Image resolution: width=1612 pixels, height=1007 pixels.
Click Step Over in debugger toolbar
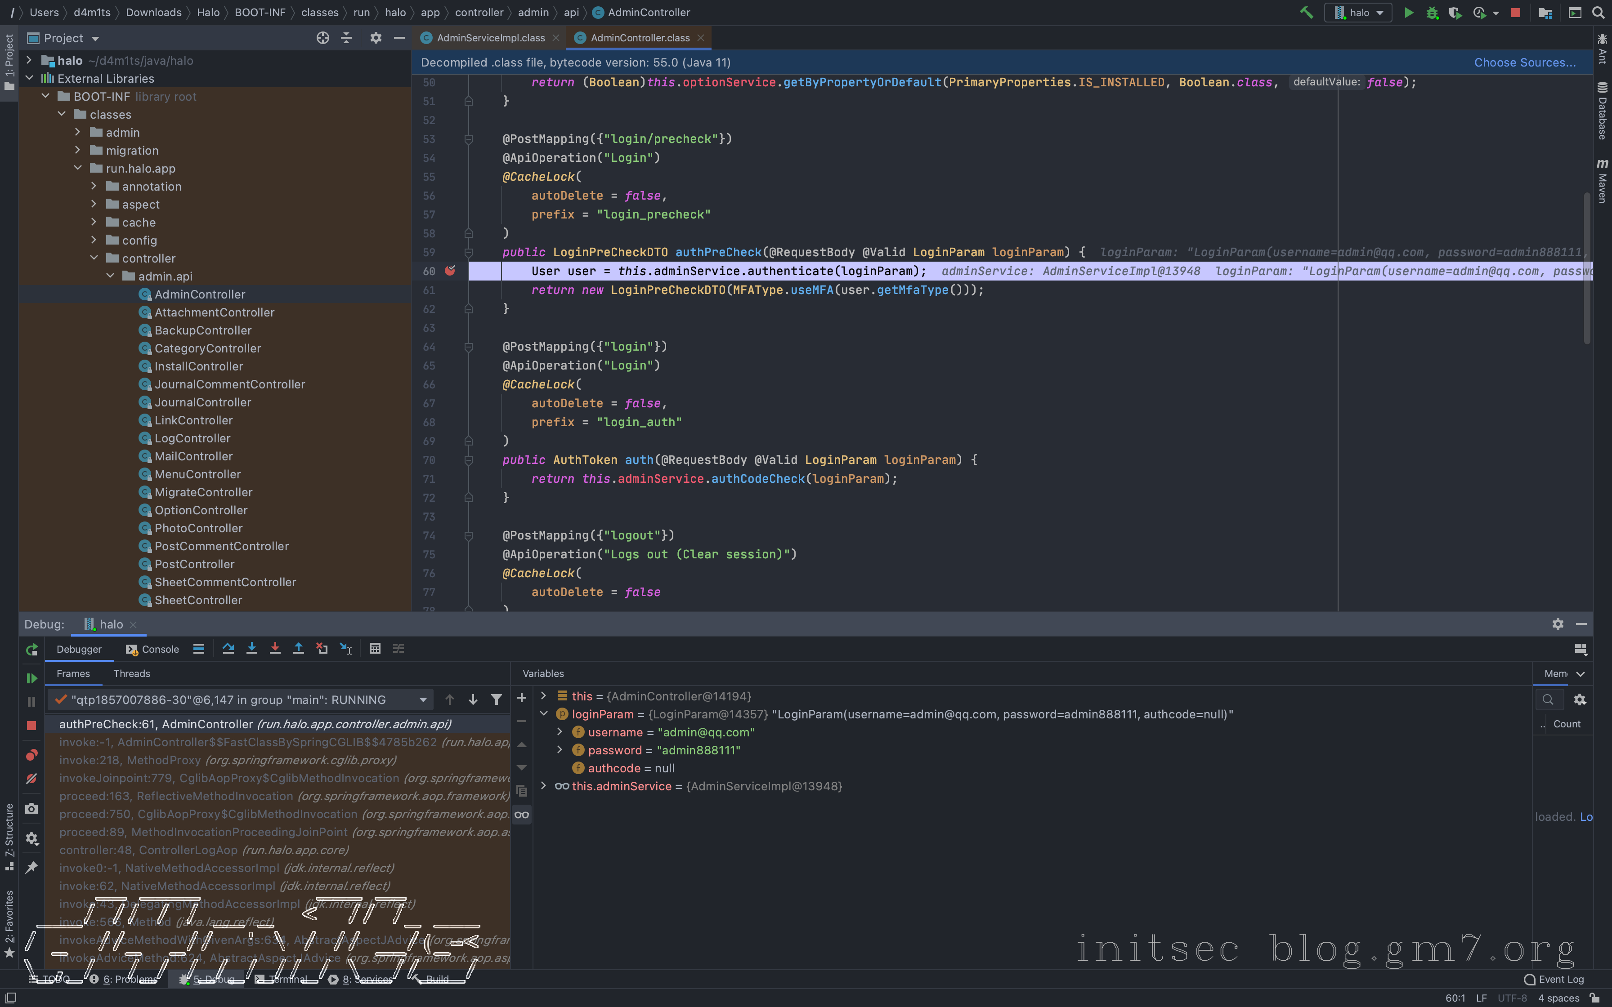(228, 649)
